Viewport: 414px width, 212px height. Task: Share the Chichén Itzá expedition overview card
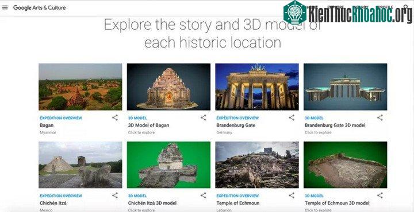(115, 195)
